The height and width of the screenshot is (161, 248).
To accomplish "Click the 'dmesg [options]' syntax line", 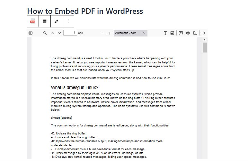I will (62, 118).
